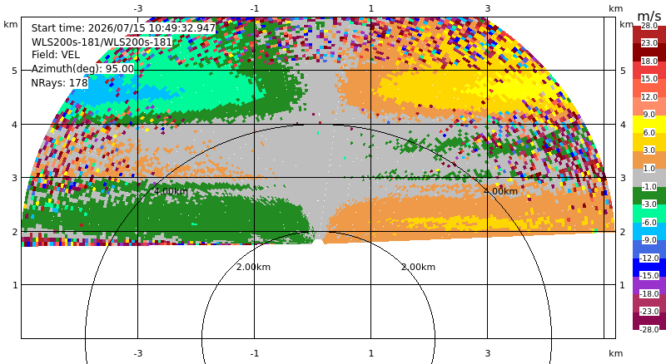Click the Field: VEL label
The width and height of the screenshot is (666, 364).
56,55
